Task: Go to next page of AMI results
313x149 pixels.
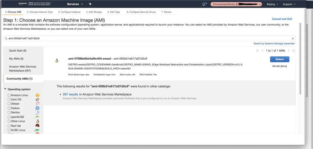Action: (289, 51)
